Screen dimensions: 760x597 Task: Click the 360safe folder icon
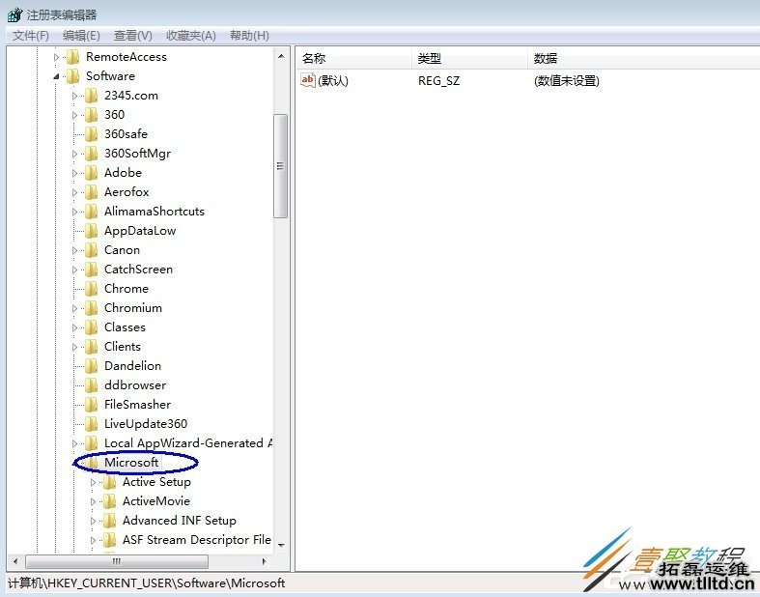click(91, 134)
